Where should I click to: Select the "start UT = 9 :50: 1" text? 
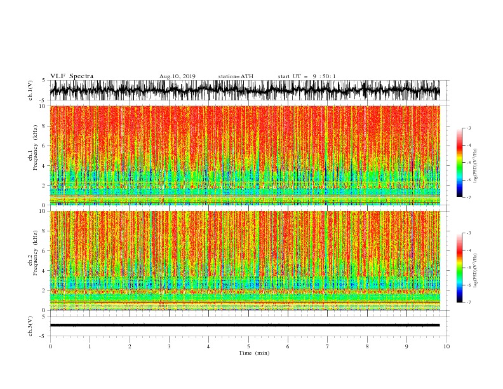pos(307,76)
